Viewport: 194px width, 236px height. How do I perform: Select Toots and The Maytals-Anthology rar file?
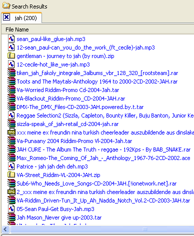click(x=97, y=81)
